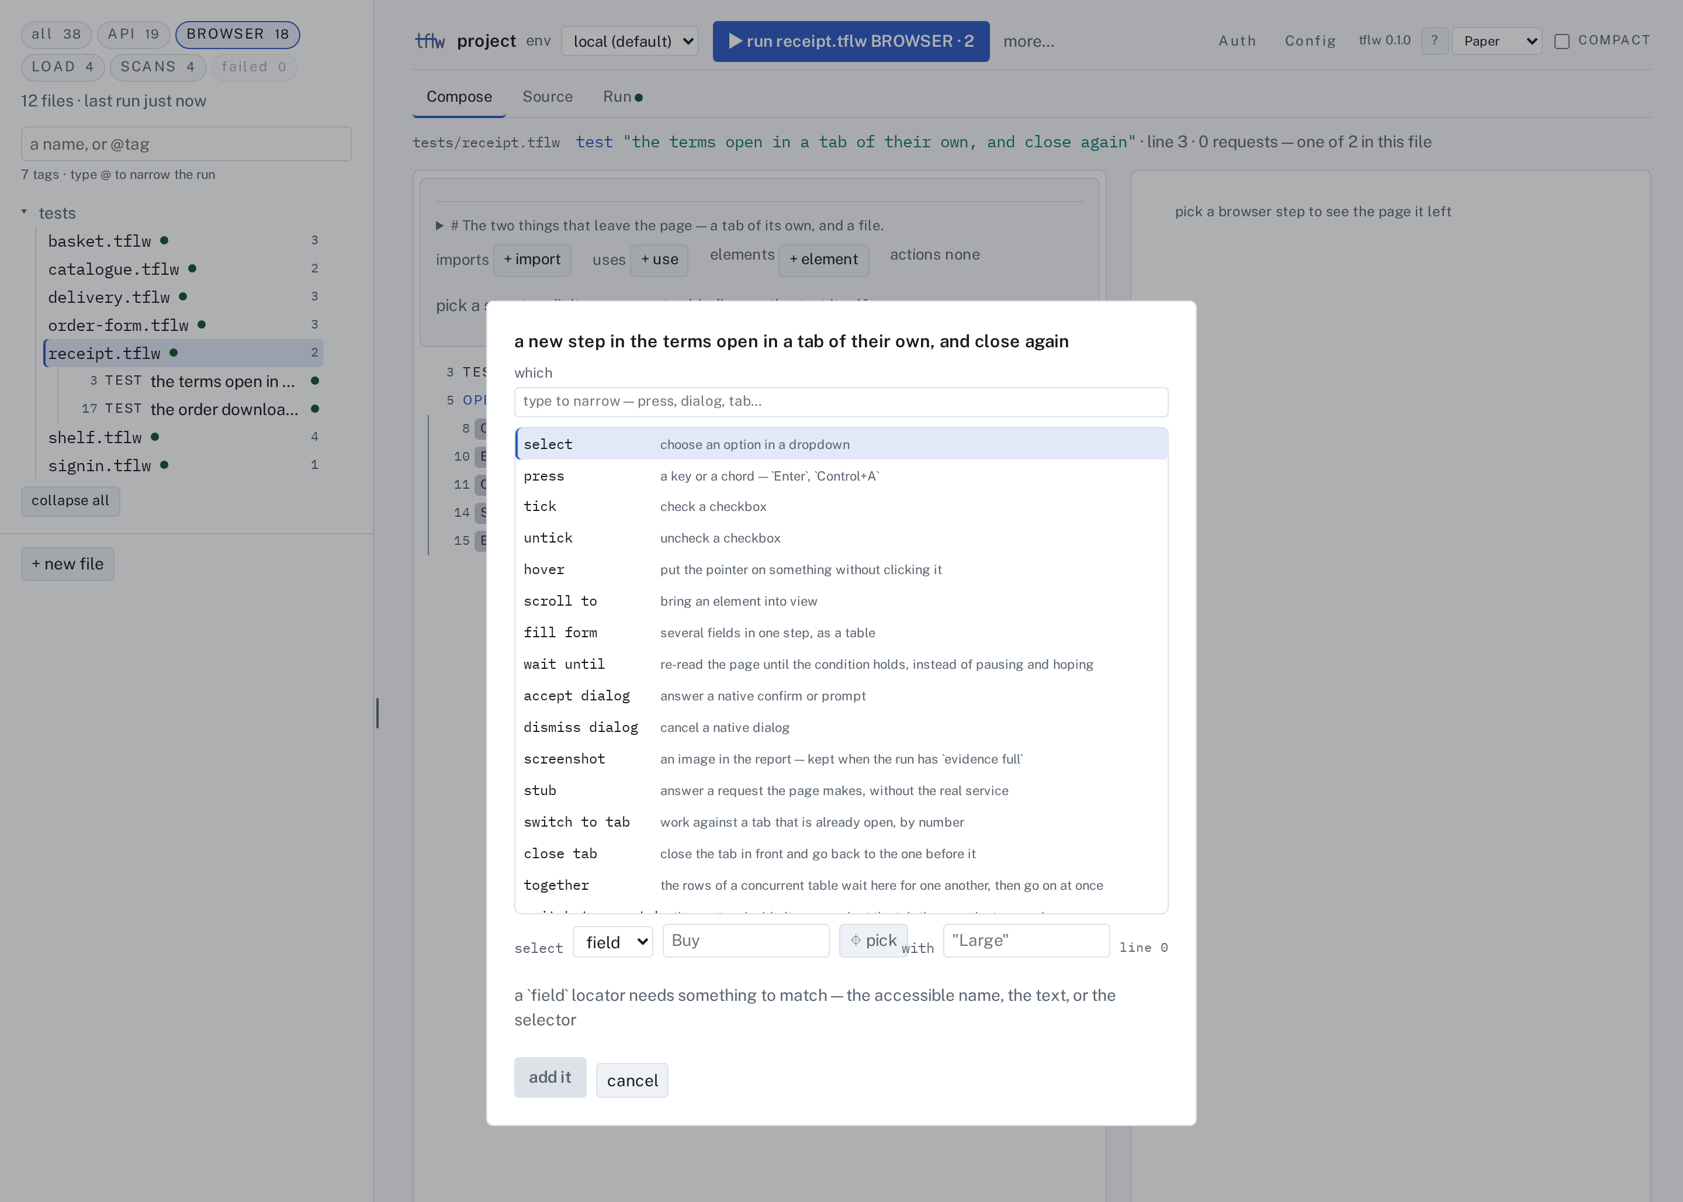1683x1202 pixels.
Task: Click the + use button
Action: [659, 260]
